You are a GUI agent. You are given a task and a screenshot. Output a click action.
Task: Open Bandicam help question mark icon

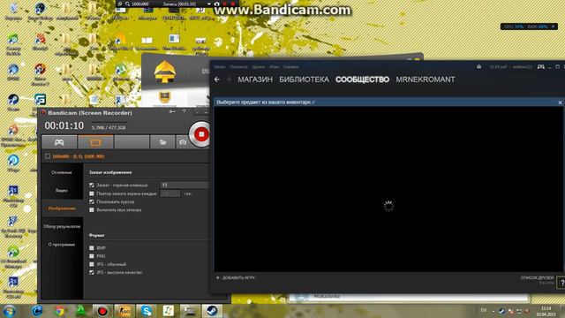click(185, 112)
